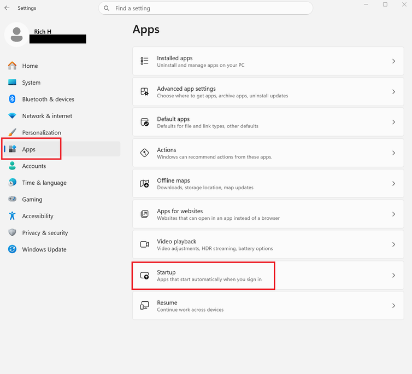Click the Time & language globe icon
This screenshot has height=374, width=412.
(x=12, y=182)
